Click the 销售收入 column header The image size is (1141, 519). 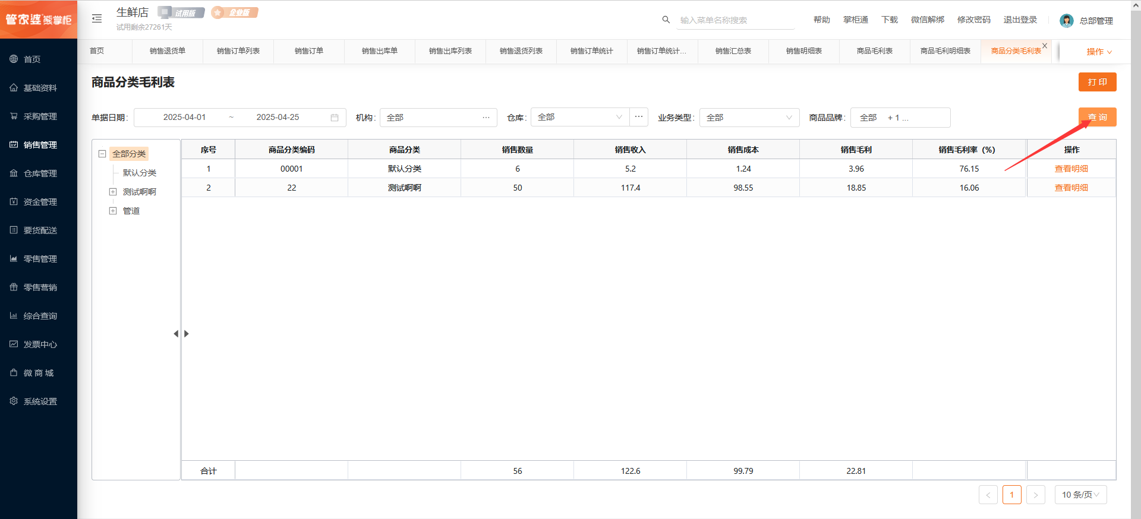pos(630,150)
